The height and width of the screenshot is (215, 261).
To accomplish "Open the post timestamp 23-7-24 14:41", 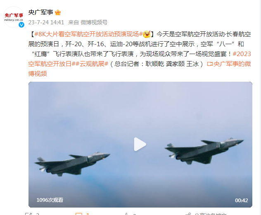I will [x=46, y=22].
